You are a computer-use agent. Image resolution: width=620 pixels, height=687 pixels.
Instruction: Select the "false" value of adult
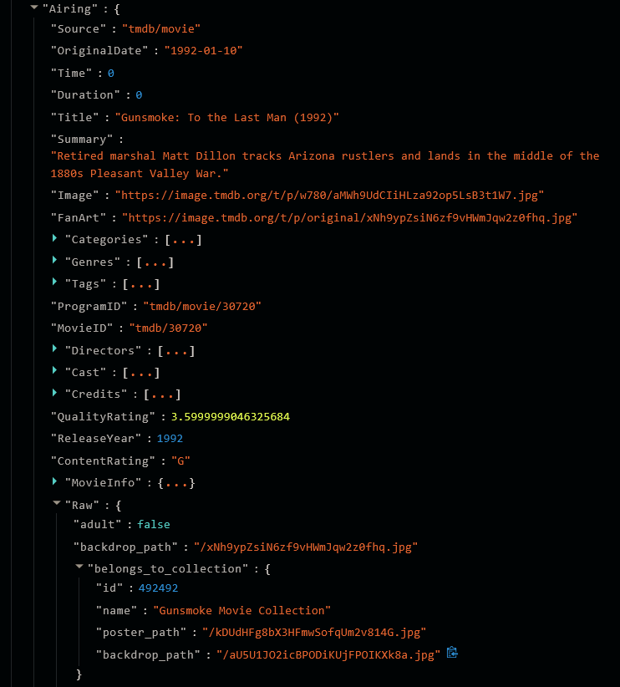154,525
